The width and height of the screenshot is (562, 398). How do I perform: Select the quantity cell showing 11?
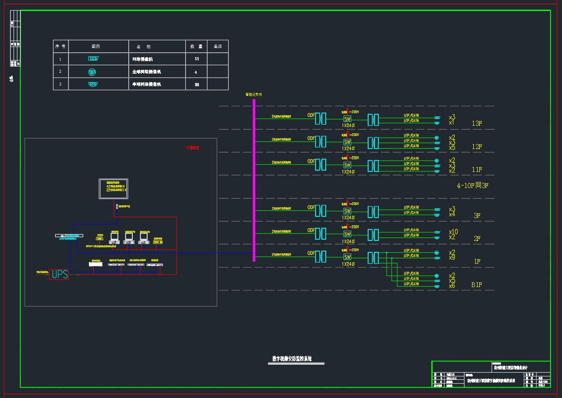196,59
